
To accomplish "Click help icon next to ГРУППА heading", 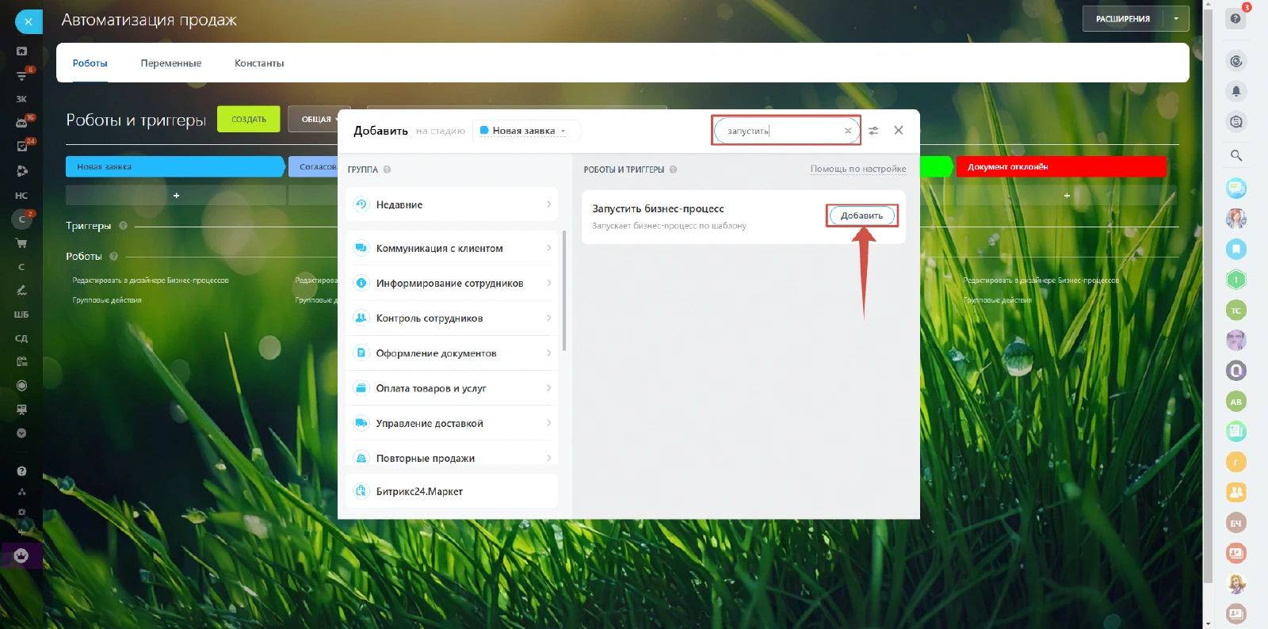I will [387, 170].
